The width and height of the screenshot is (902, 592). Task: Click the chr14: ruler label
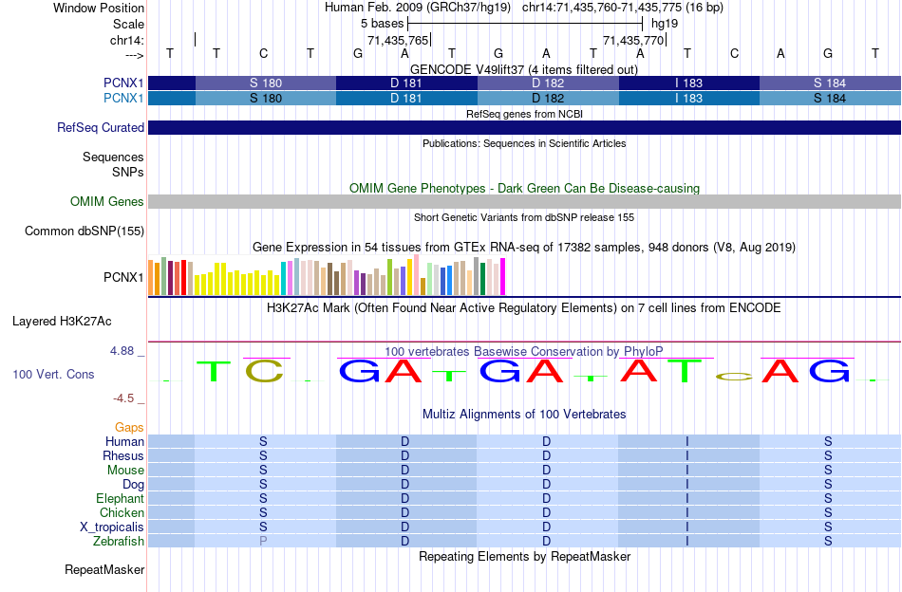[x=127, y=40]
